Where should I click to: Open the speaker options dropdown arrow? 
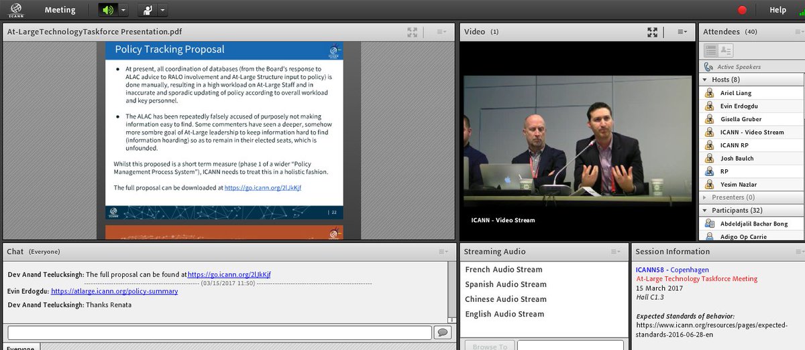pos(123,10)
